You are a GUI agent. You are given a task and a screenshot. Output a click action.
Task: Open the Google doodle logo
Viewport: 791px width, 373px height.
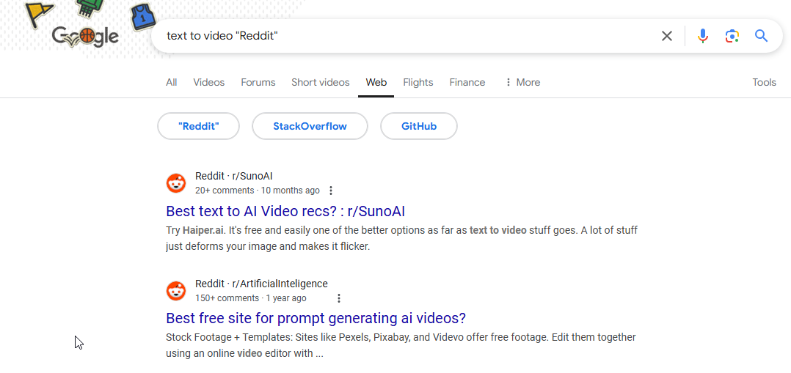coord(85,36)
